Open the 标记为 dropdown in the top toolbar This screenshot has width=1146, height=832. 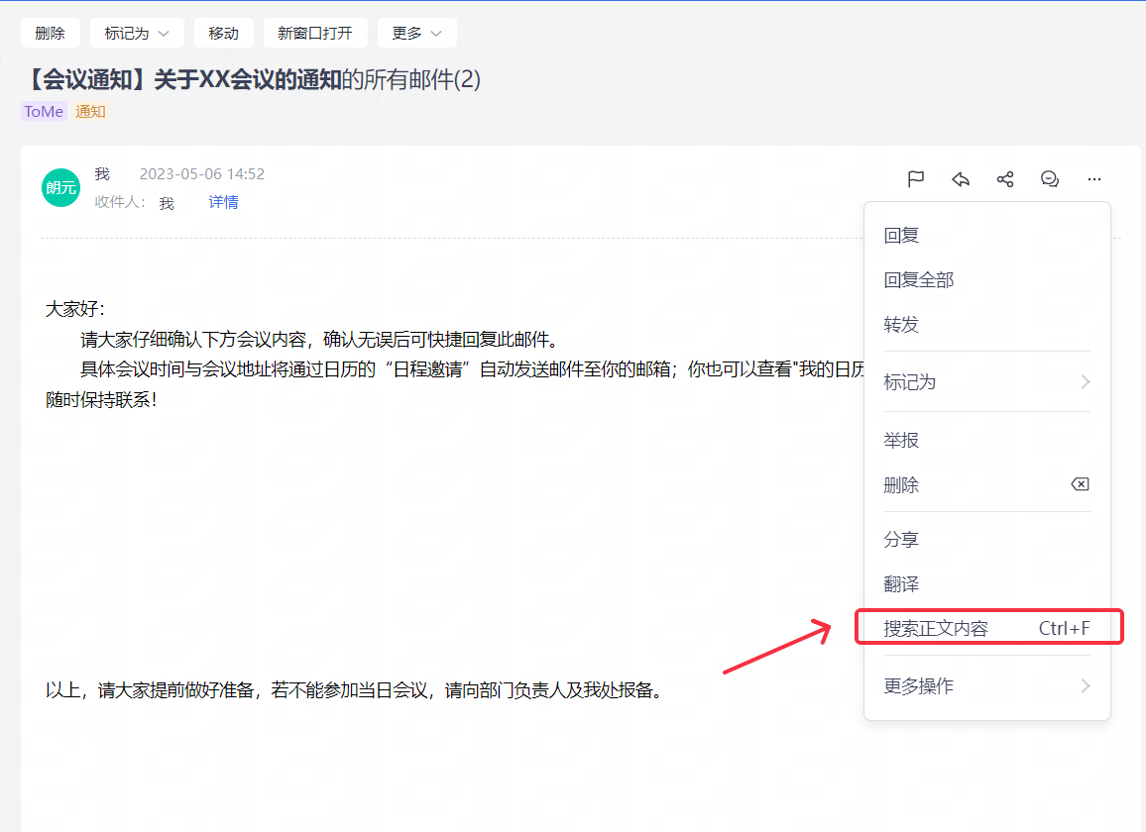[137, 33]
